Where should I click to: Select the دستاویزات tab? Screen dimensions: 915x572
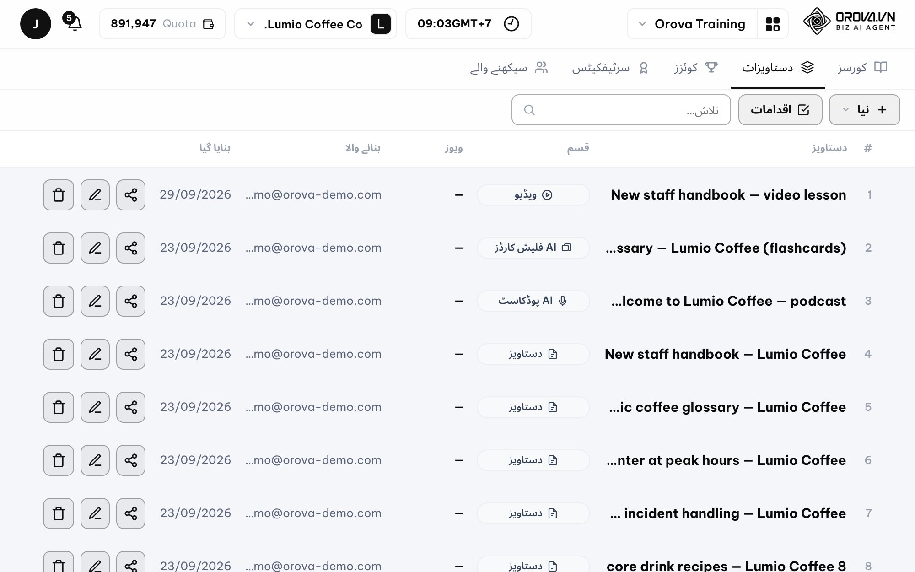pos(778,68)
